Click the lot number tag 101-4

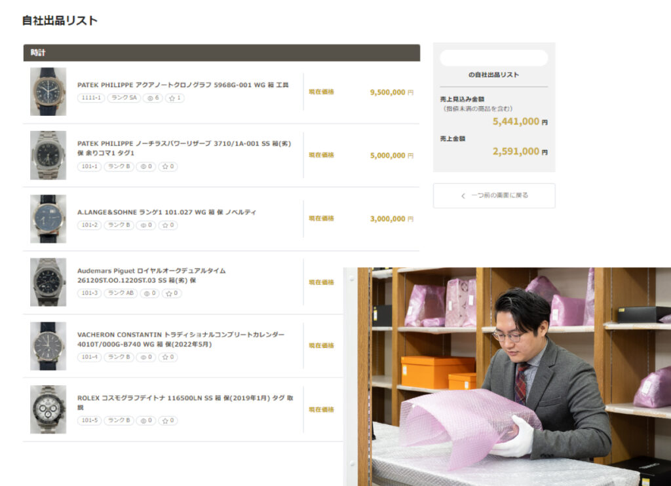tap(89, 357)
